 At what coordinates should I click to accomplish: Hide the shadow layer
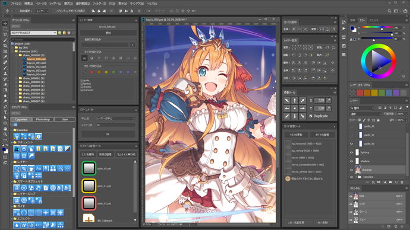tap(351, 161)
